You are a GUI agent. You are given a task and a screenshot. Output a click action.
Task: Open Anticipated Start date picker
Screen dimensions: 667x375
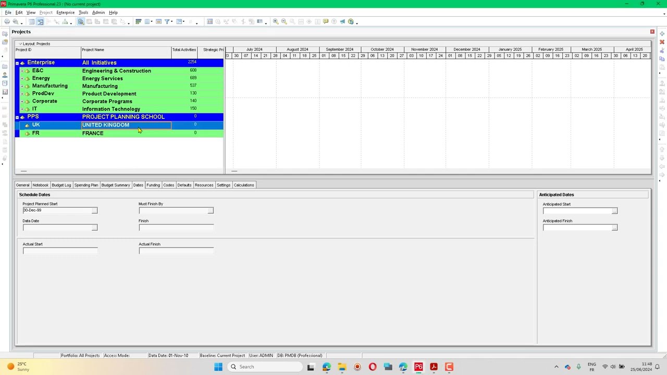point(614,211)
